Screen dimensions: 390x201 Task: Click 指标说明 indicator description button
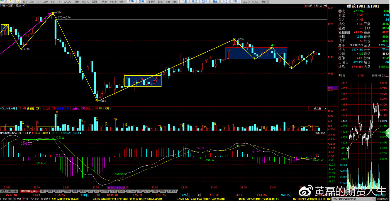(x=320, y=133)
